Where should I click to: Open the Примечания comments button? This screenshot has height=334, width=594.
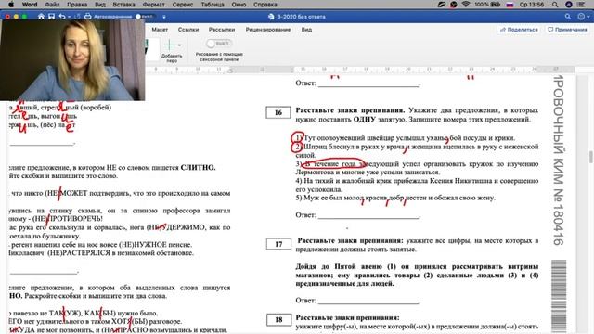click(x=567, y=30)
